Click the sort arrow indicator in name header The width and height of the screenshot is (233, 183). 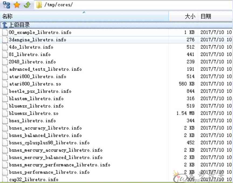coord(84,12)
